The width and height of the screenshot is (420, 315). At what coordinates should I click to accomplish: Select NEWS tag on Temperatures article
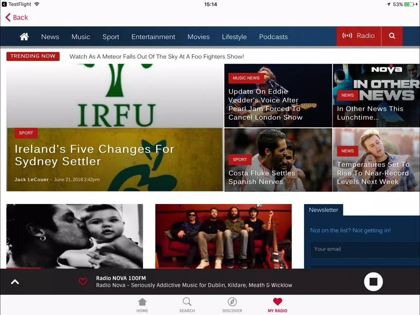coord(348,151)
